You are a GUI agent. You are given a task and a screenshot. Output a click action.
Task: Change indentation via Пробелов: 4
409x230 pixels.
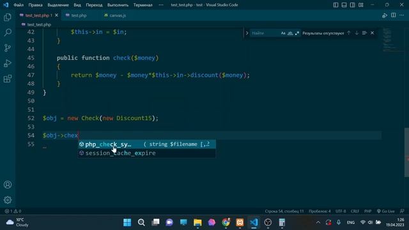pyautogui.click(x=320, y=211)
